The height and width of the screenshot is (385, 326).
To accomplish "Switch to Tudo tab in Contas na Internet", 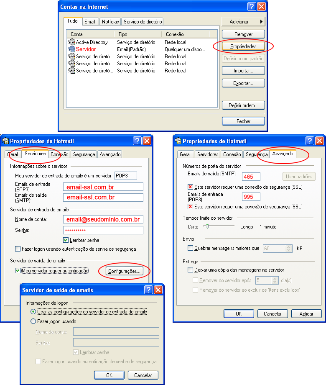I will tap(72, 21).
